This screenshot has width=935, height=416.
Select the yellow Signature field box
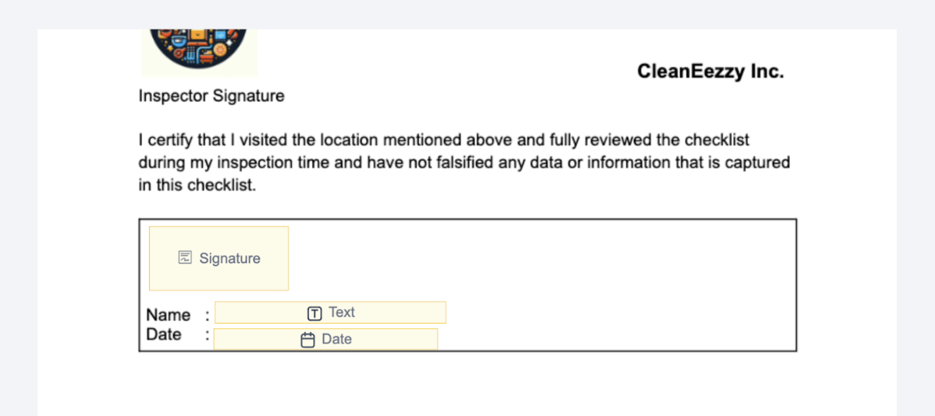pyautogui.click(x=219, y=259)
